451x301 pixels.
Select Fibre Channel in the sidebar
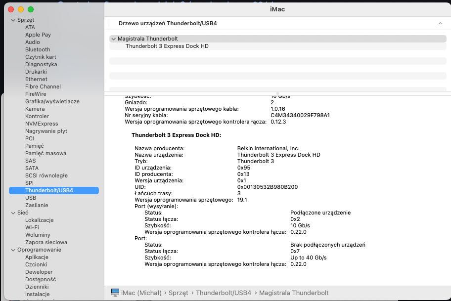[43, 86]
